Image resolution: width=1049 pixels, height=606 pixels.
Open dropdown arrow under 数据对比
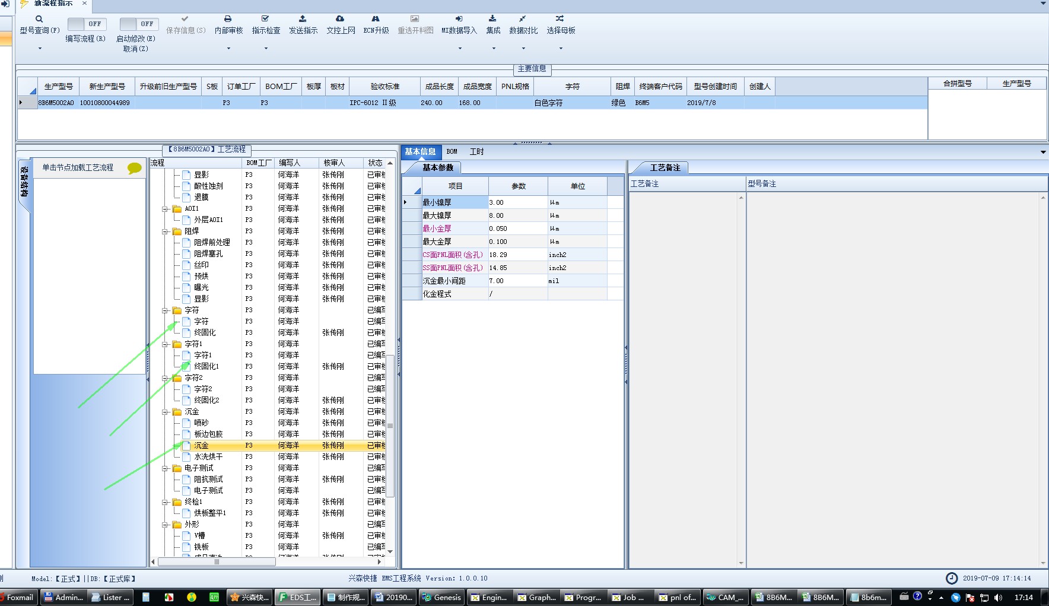(x=523, y=49)
